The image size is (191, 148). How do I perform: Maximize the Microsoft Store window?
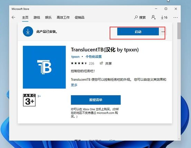[x=166, y=9]
